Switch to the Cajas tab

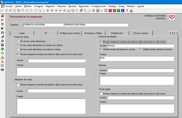22,33
